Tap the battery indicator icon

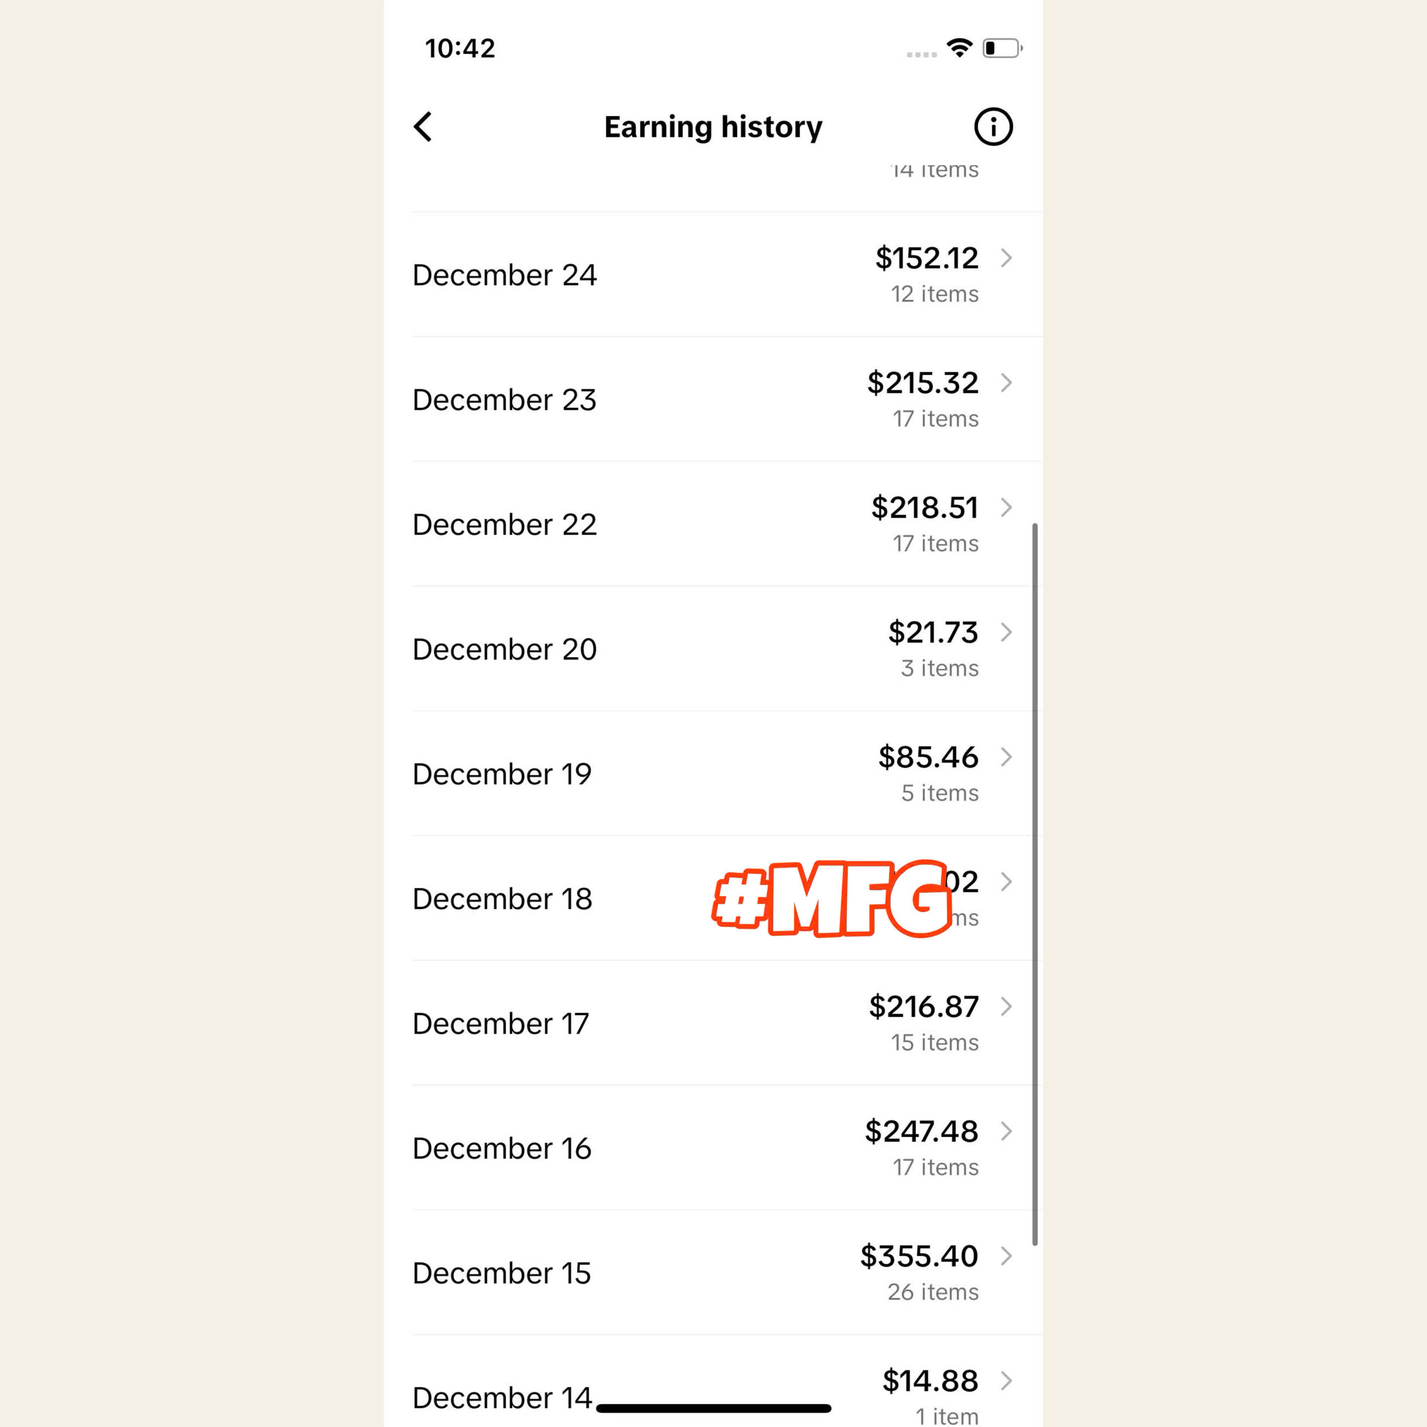[1002, 48]
